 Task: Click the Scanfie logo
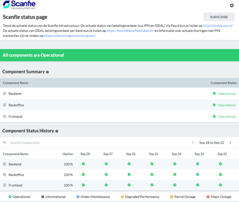point(19,5)
